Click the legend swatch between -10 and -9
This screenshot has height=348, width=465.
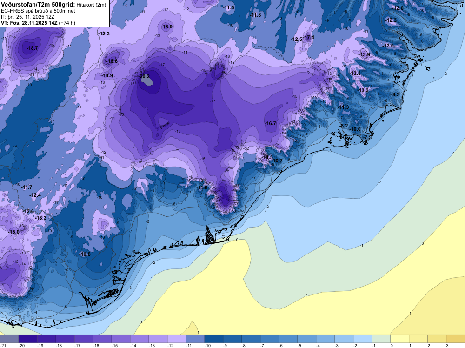[214, 339]
